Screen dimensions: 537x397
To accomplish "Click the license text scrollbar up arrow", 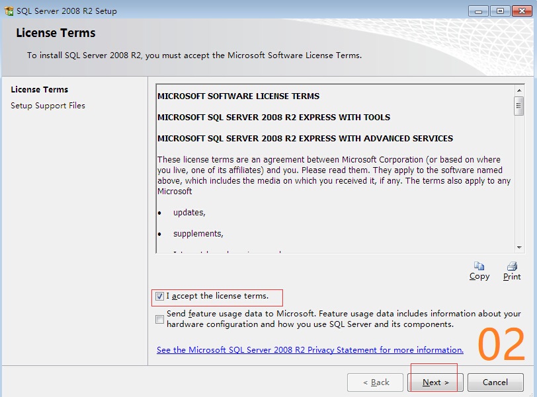I will coord(519,90).
